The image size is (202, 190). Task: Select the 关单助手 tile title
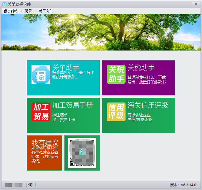66,68
